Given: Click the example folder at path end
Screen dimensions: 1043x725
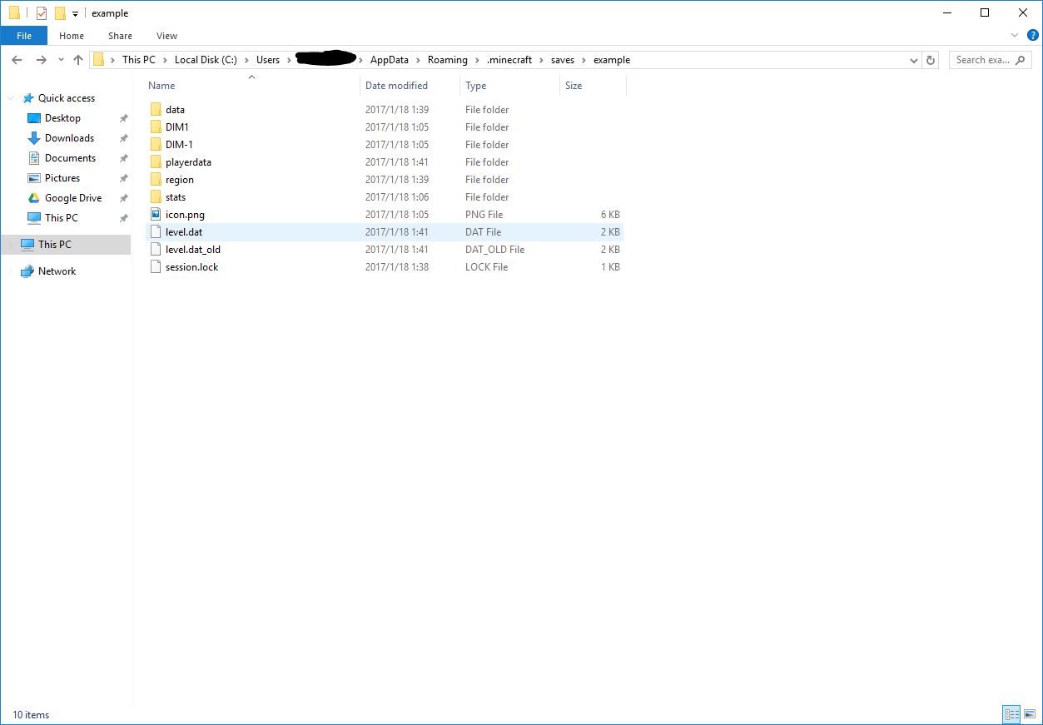Looking at the screenshot, I should point(612,60).
